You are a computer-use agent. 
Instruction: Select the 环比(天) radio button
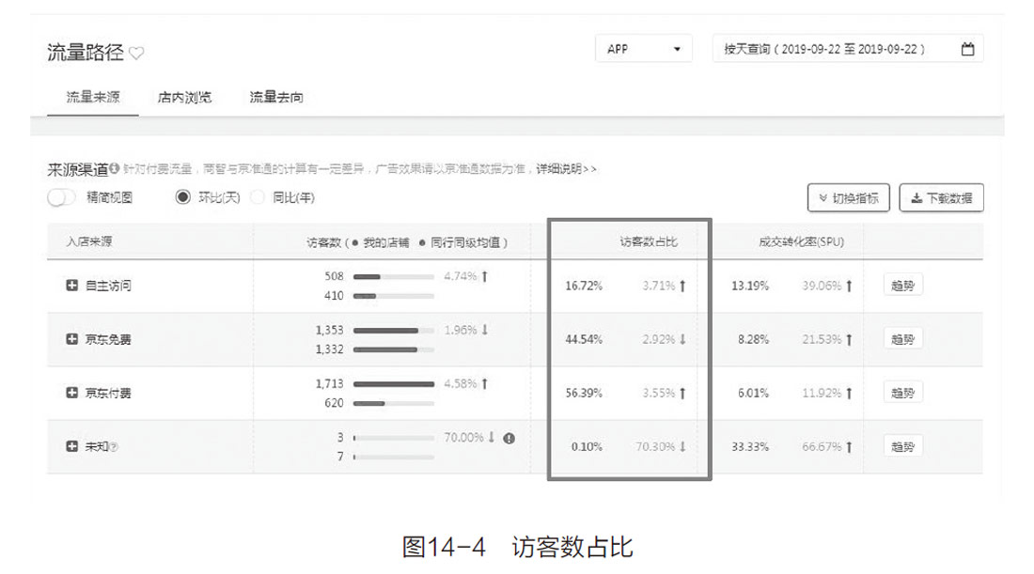point(183,197)
